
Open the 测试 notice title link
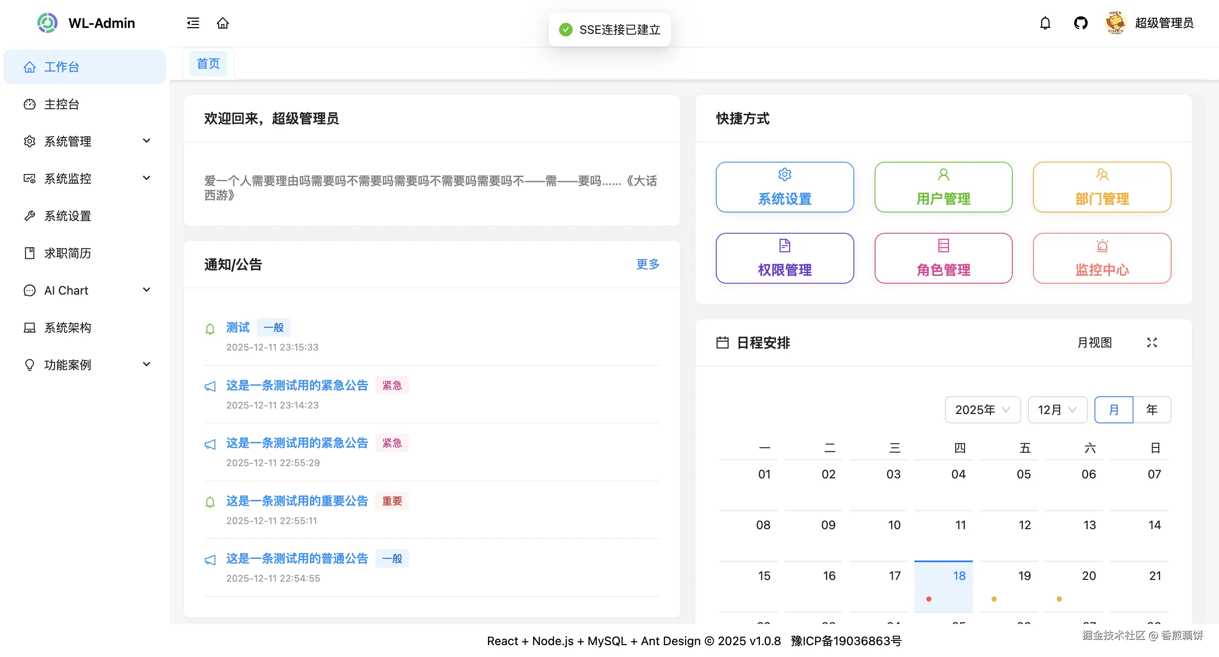[238, 327]
